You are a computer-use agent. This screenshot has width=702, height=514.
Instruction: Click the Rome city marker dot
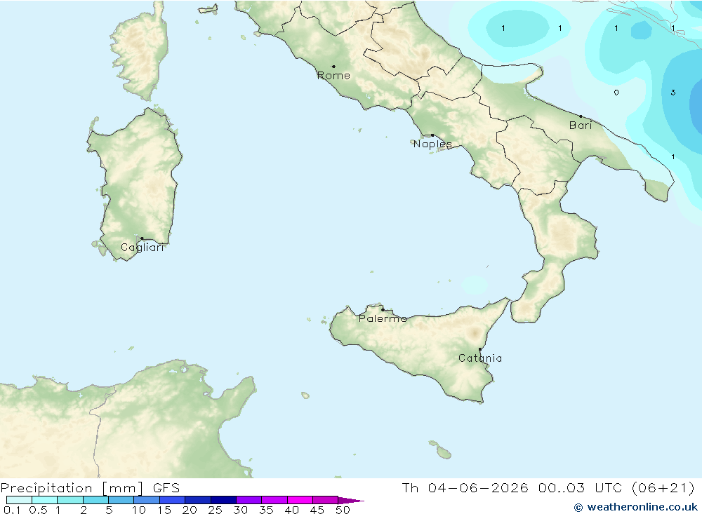333,67
